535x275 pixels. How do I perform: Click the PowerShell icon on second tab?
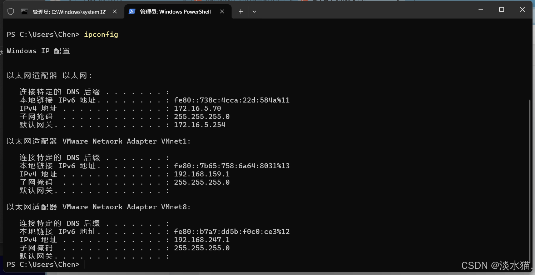(x=132, y=11)
